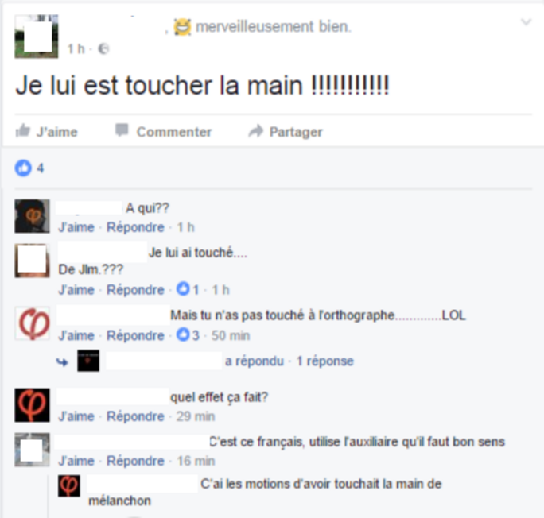Click the Partager button label
The image size is (544, 518).
pos(296,132)
